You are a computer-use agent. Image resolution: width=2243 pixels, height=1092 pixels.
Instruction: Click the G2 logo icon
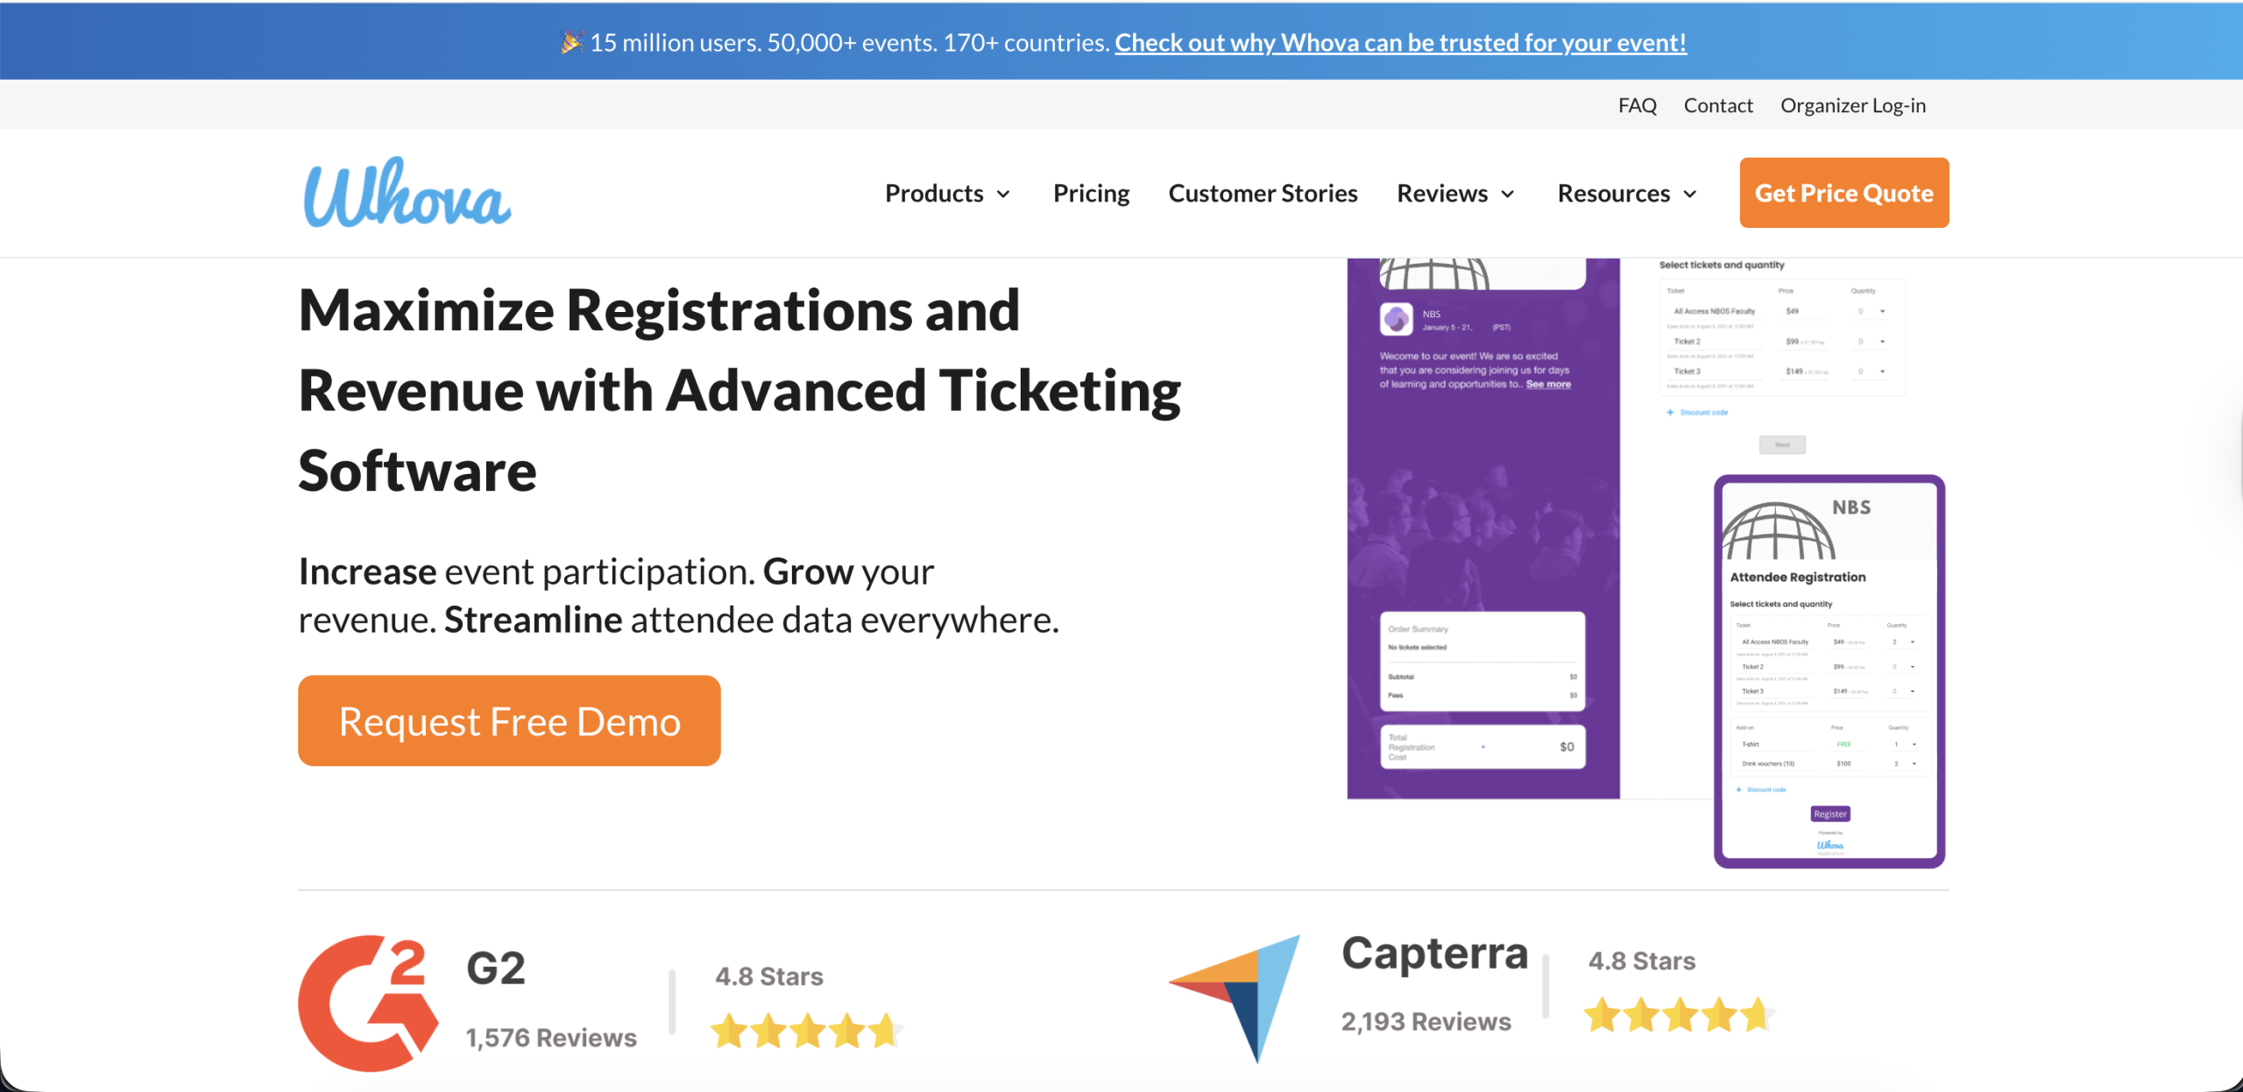pos(367,1003)
